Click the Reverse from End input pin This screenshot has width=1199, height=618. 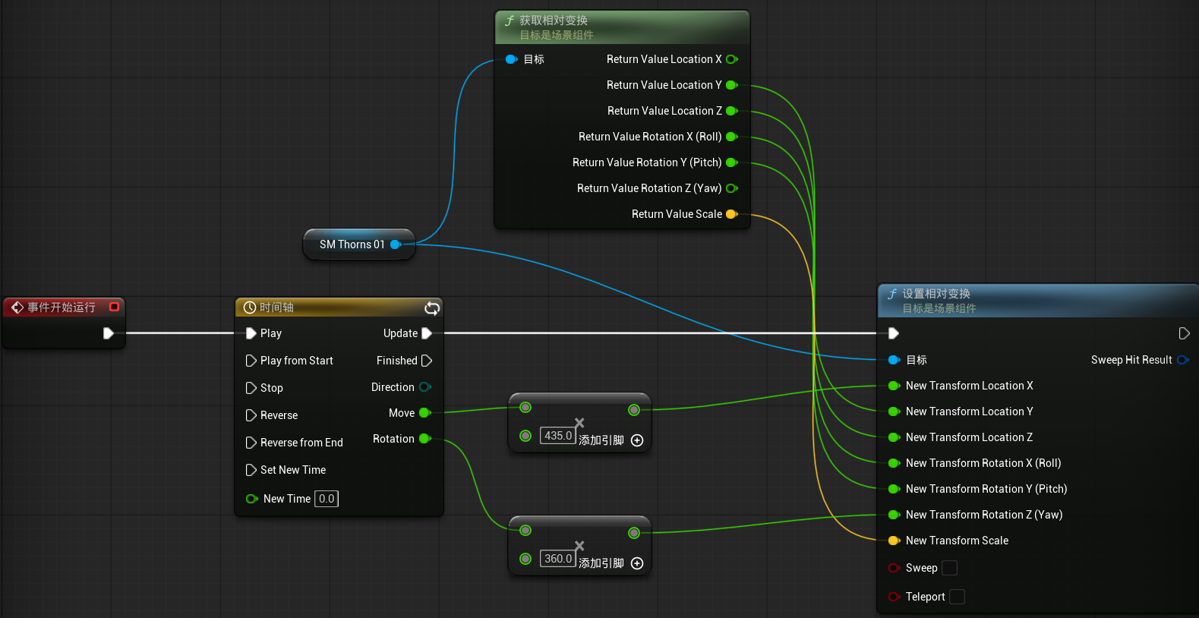tap(251, 443)
